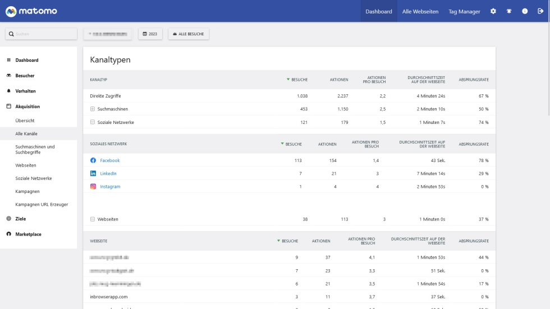
Task: Click the Matomo logo
Action: click(31, 11)
